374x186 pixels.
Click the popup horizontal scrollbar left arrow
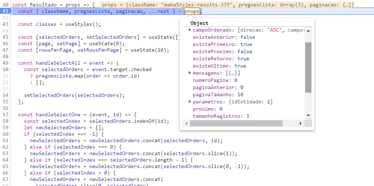[186, 123]
